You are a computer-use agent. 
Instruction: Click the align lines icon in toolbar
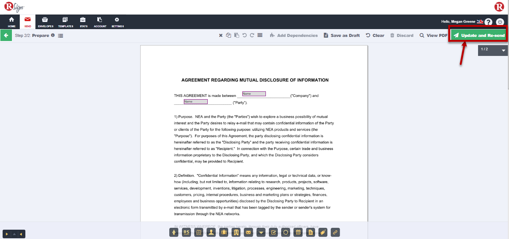pyautogui.click(x=260, y=35)
